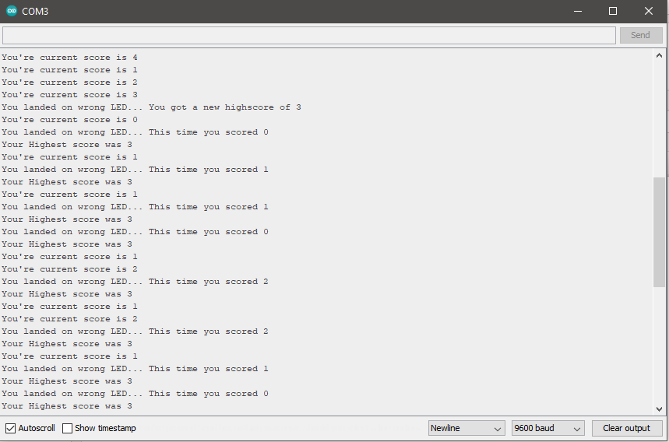Click the Arduino logo icon in title bar
The height and width of the screenshot is (442, 669).
[12, 11]
